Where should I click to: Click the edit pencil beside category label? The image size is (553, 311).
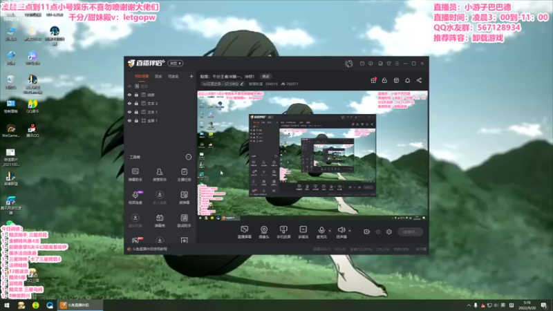[242, 84]
